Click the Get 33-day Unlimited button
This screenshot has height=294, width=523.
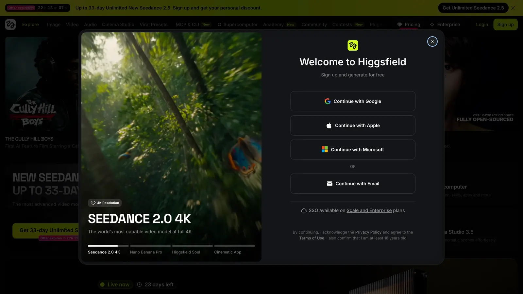point(46,230)
